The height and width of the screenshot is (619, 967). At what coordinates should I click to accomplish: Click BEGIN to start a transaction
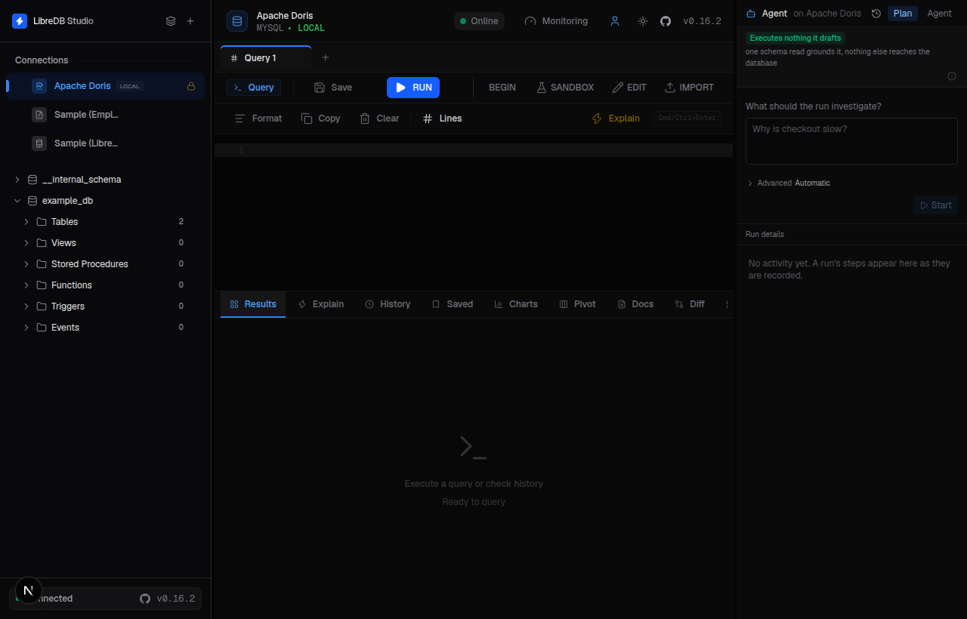point(502,88)
